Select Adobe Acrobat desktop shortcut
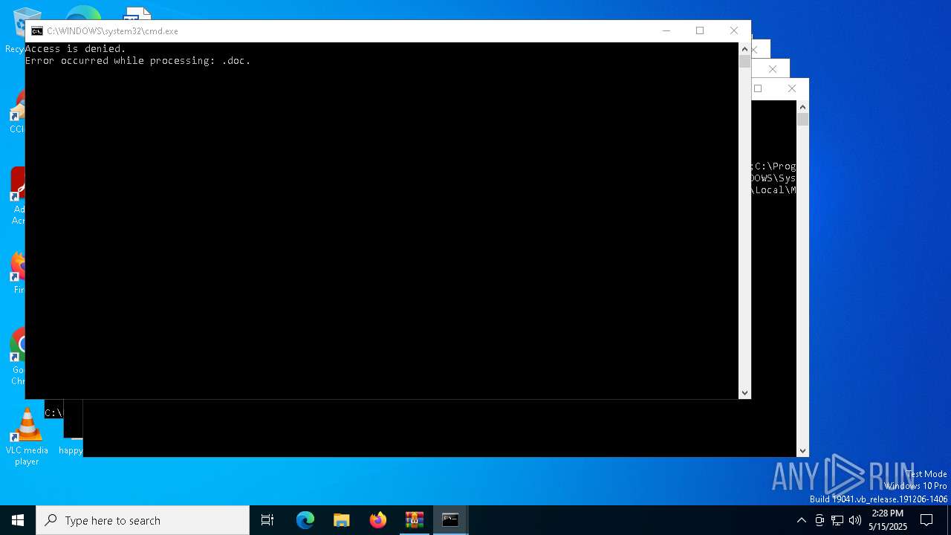951x535 pixels. (x=16, y=195)
